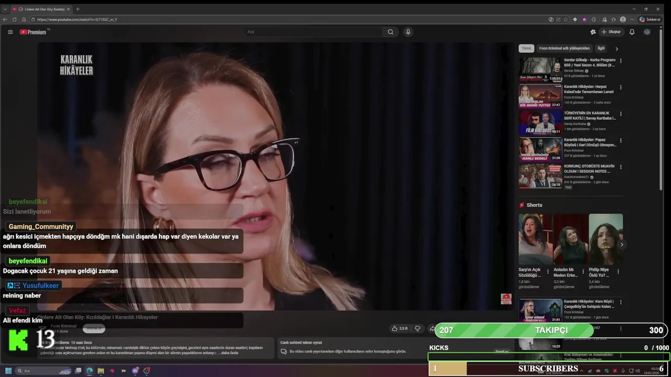Click the YouTube search magnifier button

(x=391, y=32)
